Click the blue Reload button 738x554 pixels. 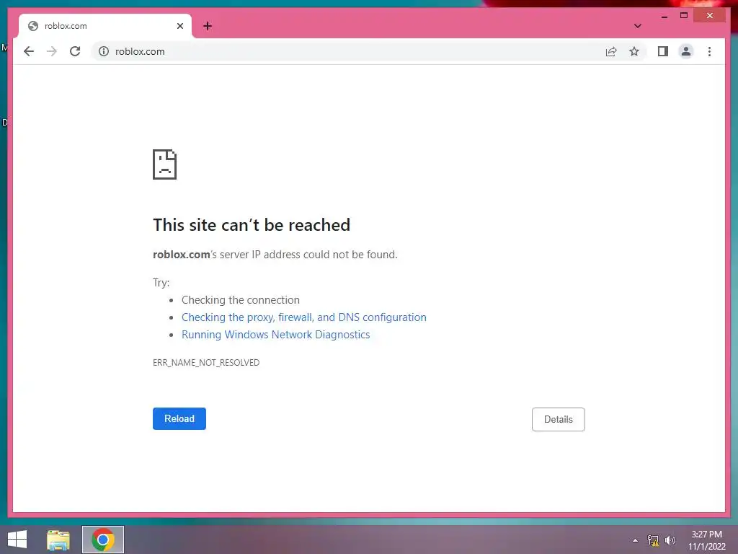coord(179,419)
